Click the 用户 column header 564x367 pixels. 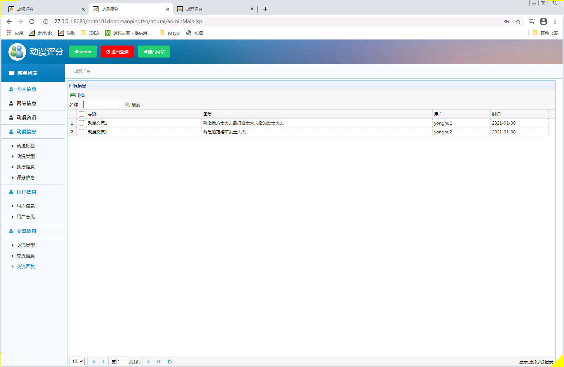pyautogui.click(x=462, y=114)
